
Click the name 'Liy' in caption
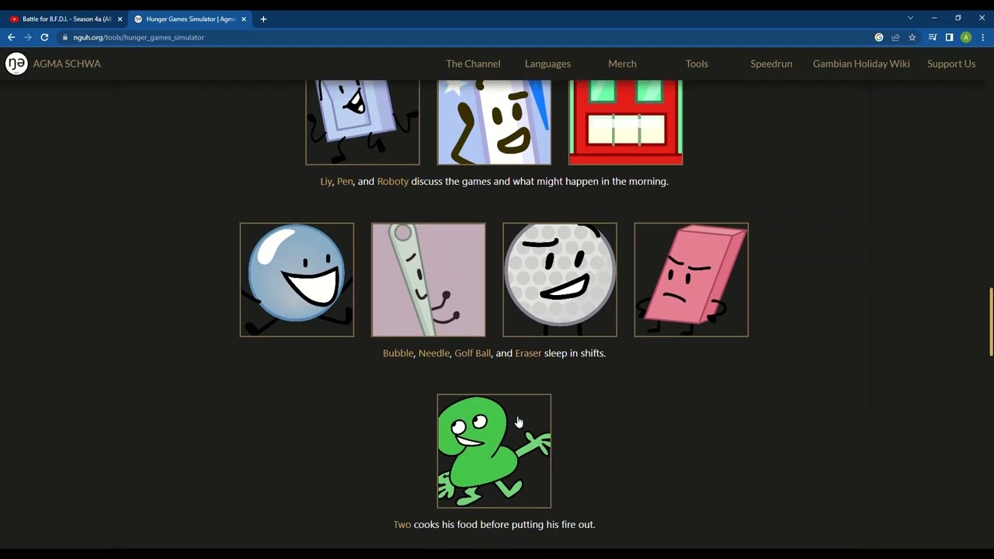click(x=326, y=182)
